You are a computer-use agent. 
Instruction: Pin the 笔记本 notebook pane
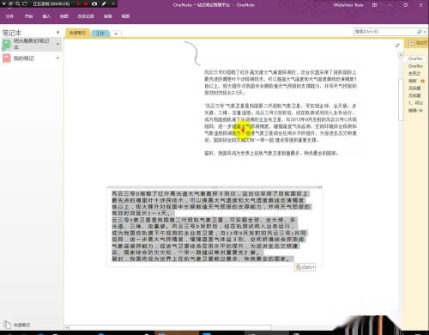pos(58,33)
